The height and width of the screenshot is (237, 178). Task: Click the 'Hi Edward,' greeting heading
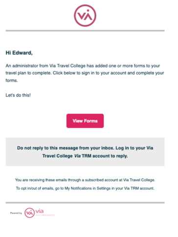click(19, 53)
